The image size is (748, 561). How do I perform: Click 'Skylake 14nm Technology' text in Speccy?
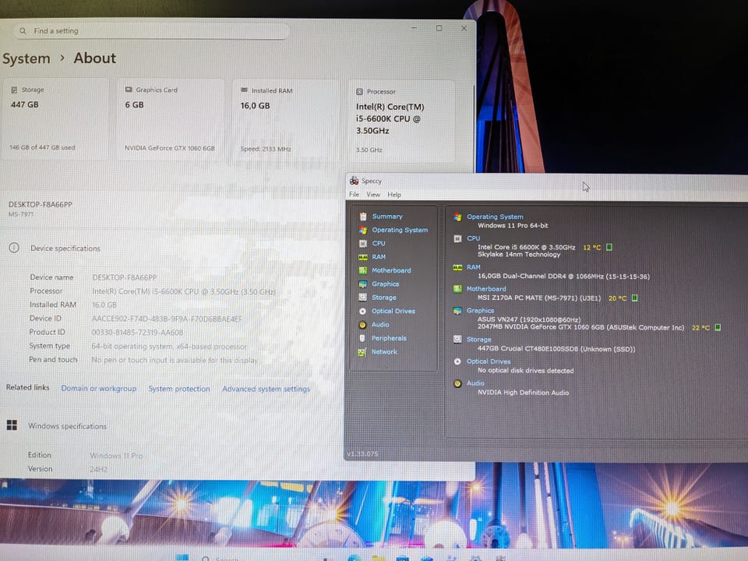pos(519,255)
